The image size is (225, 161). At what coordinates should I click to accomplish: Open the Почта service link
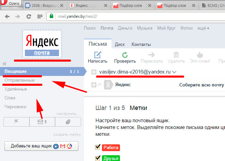click(107, 28)
